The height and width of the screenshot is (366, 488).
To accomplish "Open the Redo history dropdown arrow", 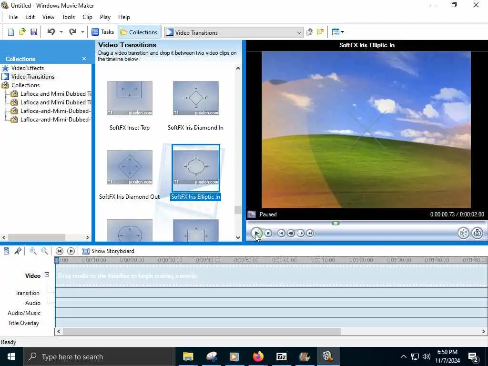I will (82, 32).
